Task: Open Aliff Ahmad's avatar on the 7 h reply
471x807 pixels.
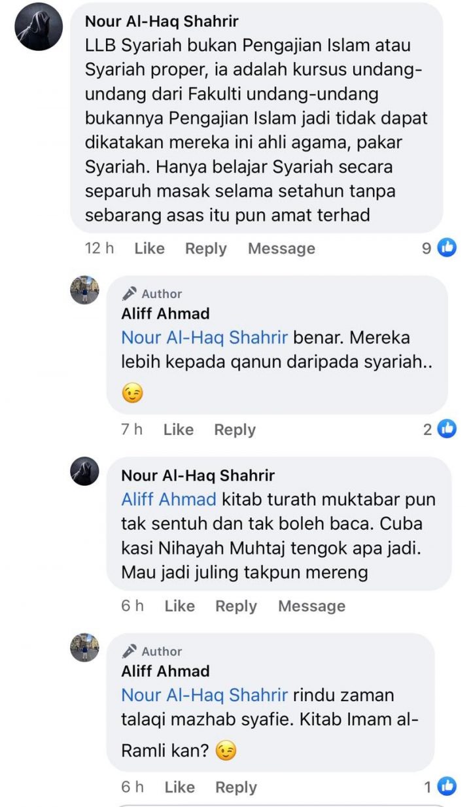Action: pyautogui.click(x=84, y=290)
